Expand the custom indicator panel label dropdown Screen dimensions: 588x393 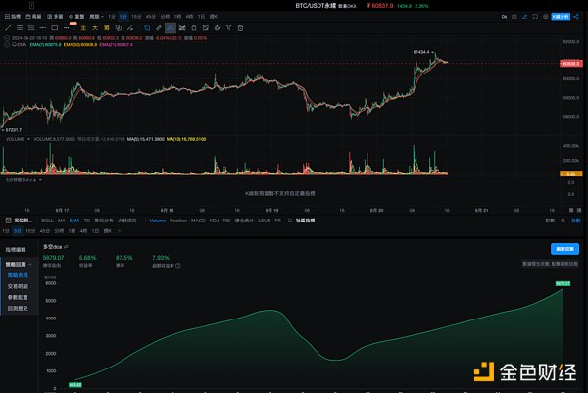40,180
